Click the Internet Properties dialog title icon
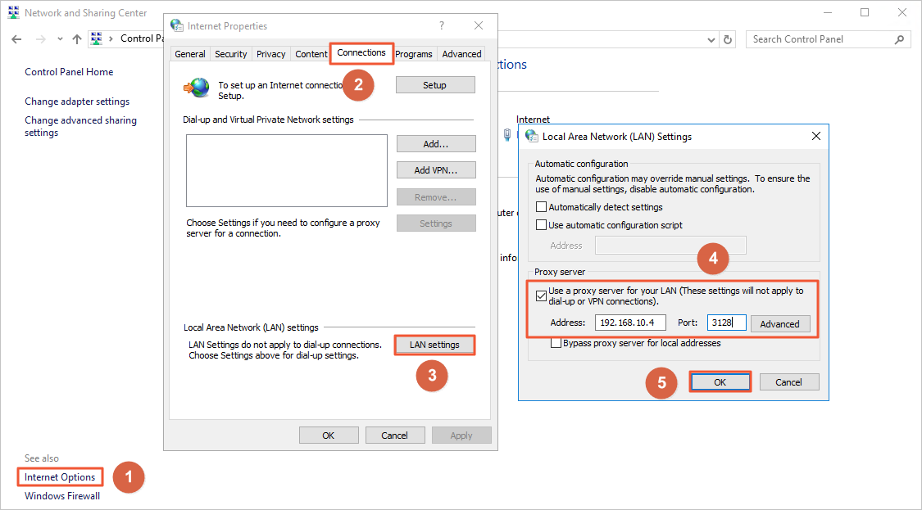 point(176,25)
